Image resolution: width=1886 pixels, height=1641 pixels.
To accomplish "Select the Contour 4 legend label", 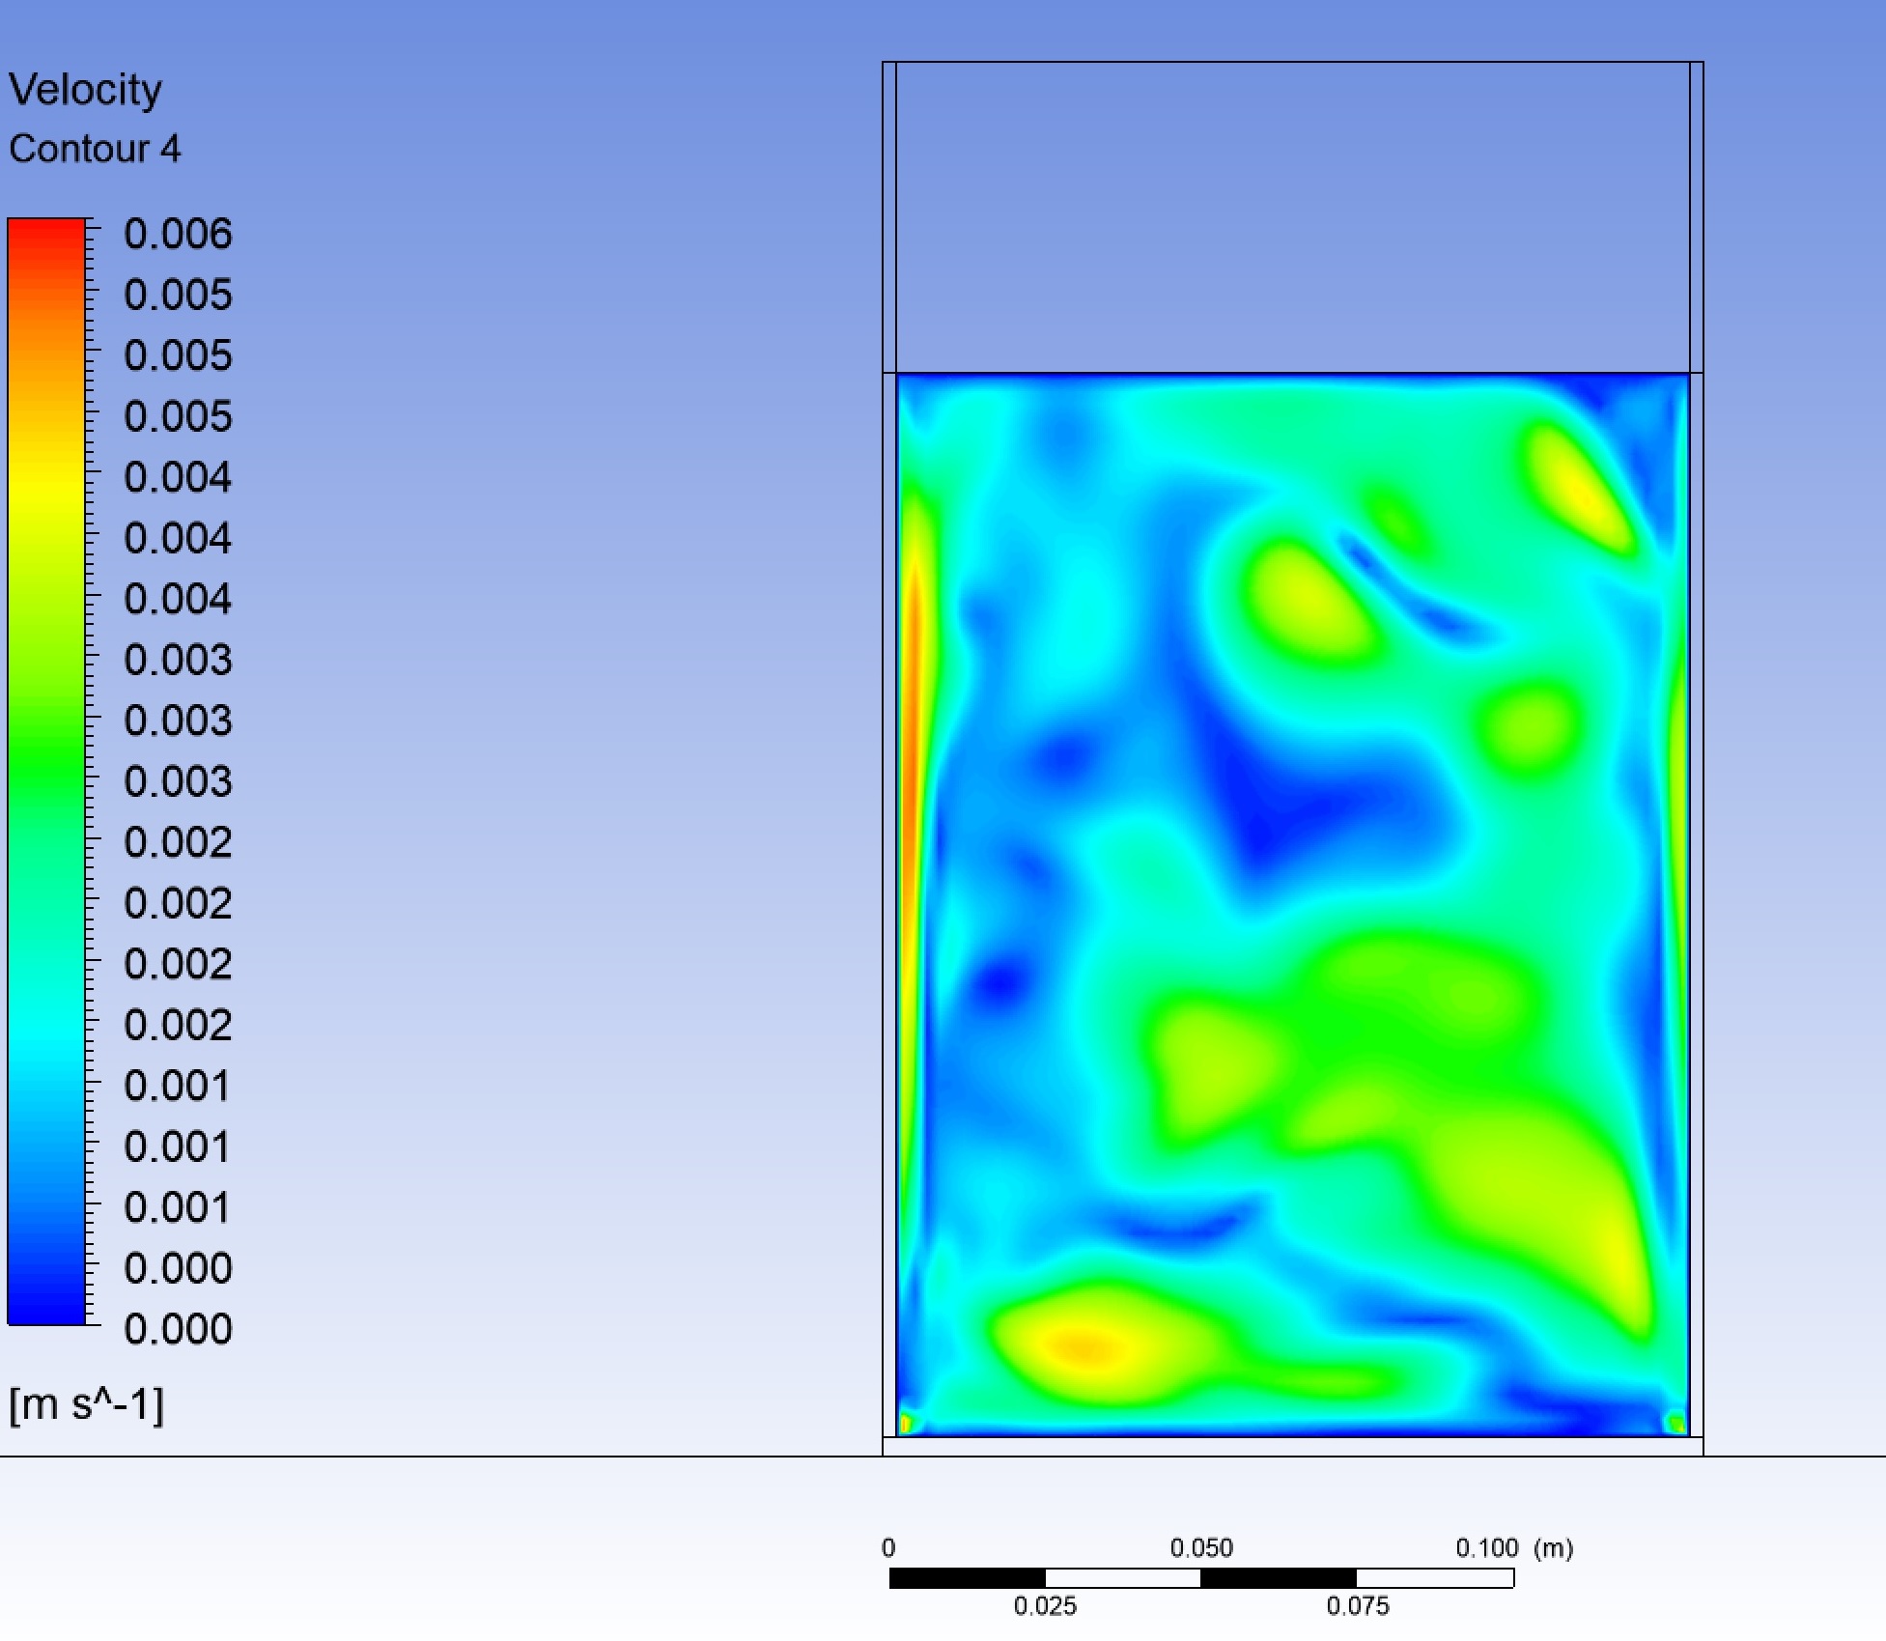I will 95,149.
